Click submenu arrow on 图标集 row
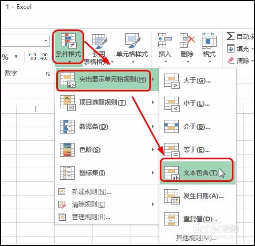This screenshot has width=255, height=246. tap(153, 173)
